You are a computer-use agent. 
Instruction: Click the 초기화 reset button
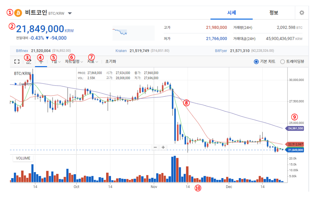tap(111, 62)
